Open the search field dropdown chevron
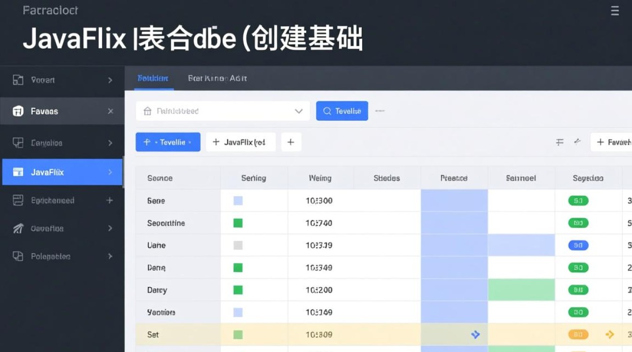The image size is (632, 352). point(298,111)
